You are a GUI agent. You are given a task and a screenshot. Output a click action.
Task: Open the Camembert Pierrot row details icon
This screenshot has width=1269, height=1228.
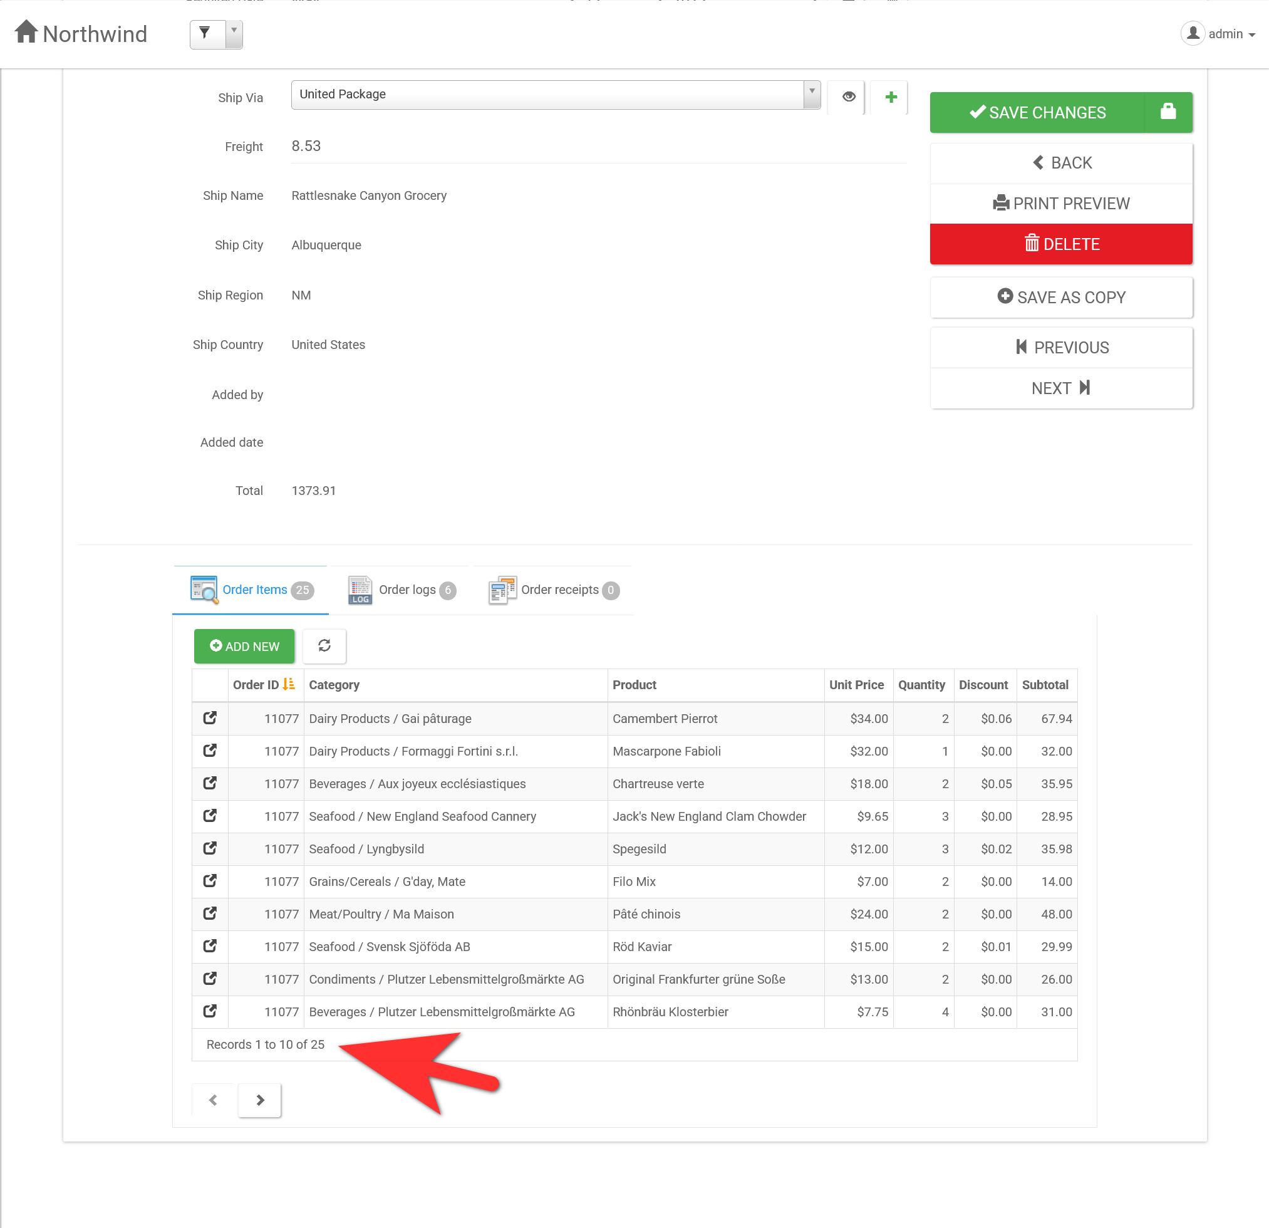point(210,717)
